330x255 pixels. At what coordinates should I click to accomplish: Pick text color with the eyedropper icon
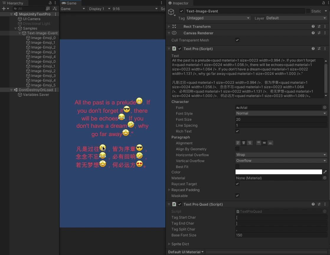click(x=325, y=172)
